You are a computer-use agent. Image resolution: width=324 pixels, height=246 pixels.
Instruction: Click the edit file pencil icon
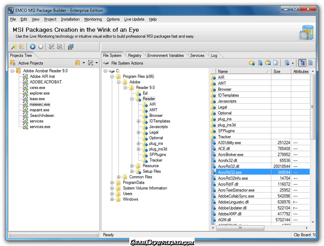click(x=276, y=63)
